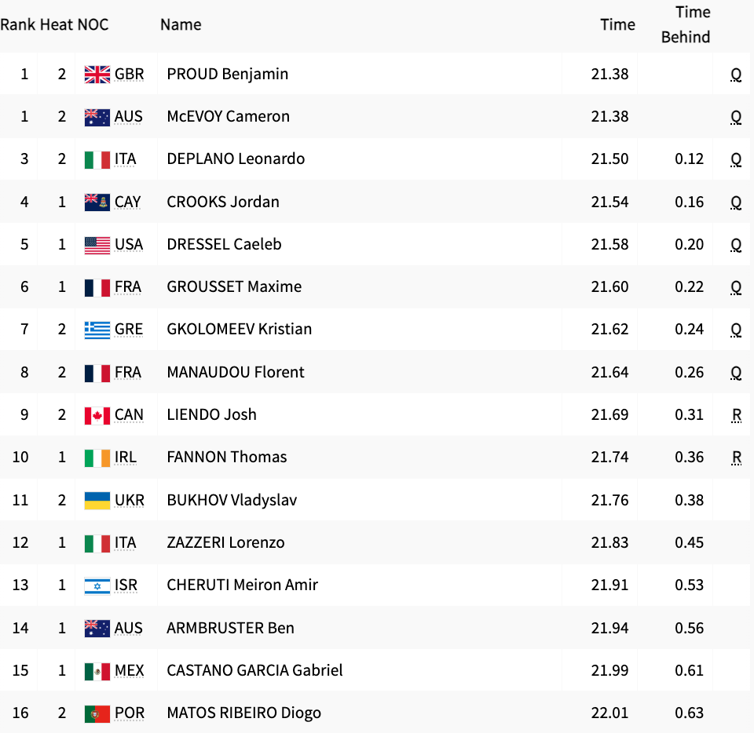This screenshot has height=733, width=754.
Task: Click the USA flag icon
Action: click(97, 245)
